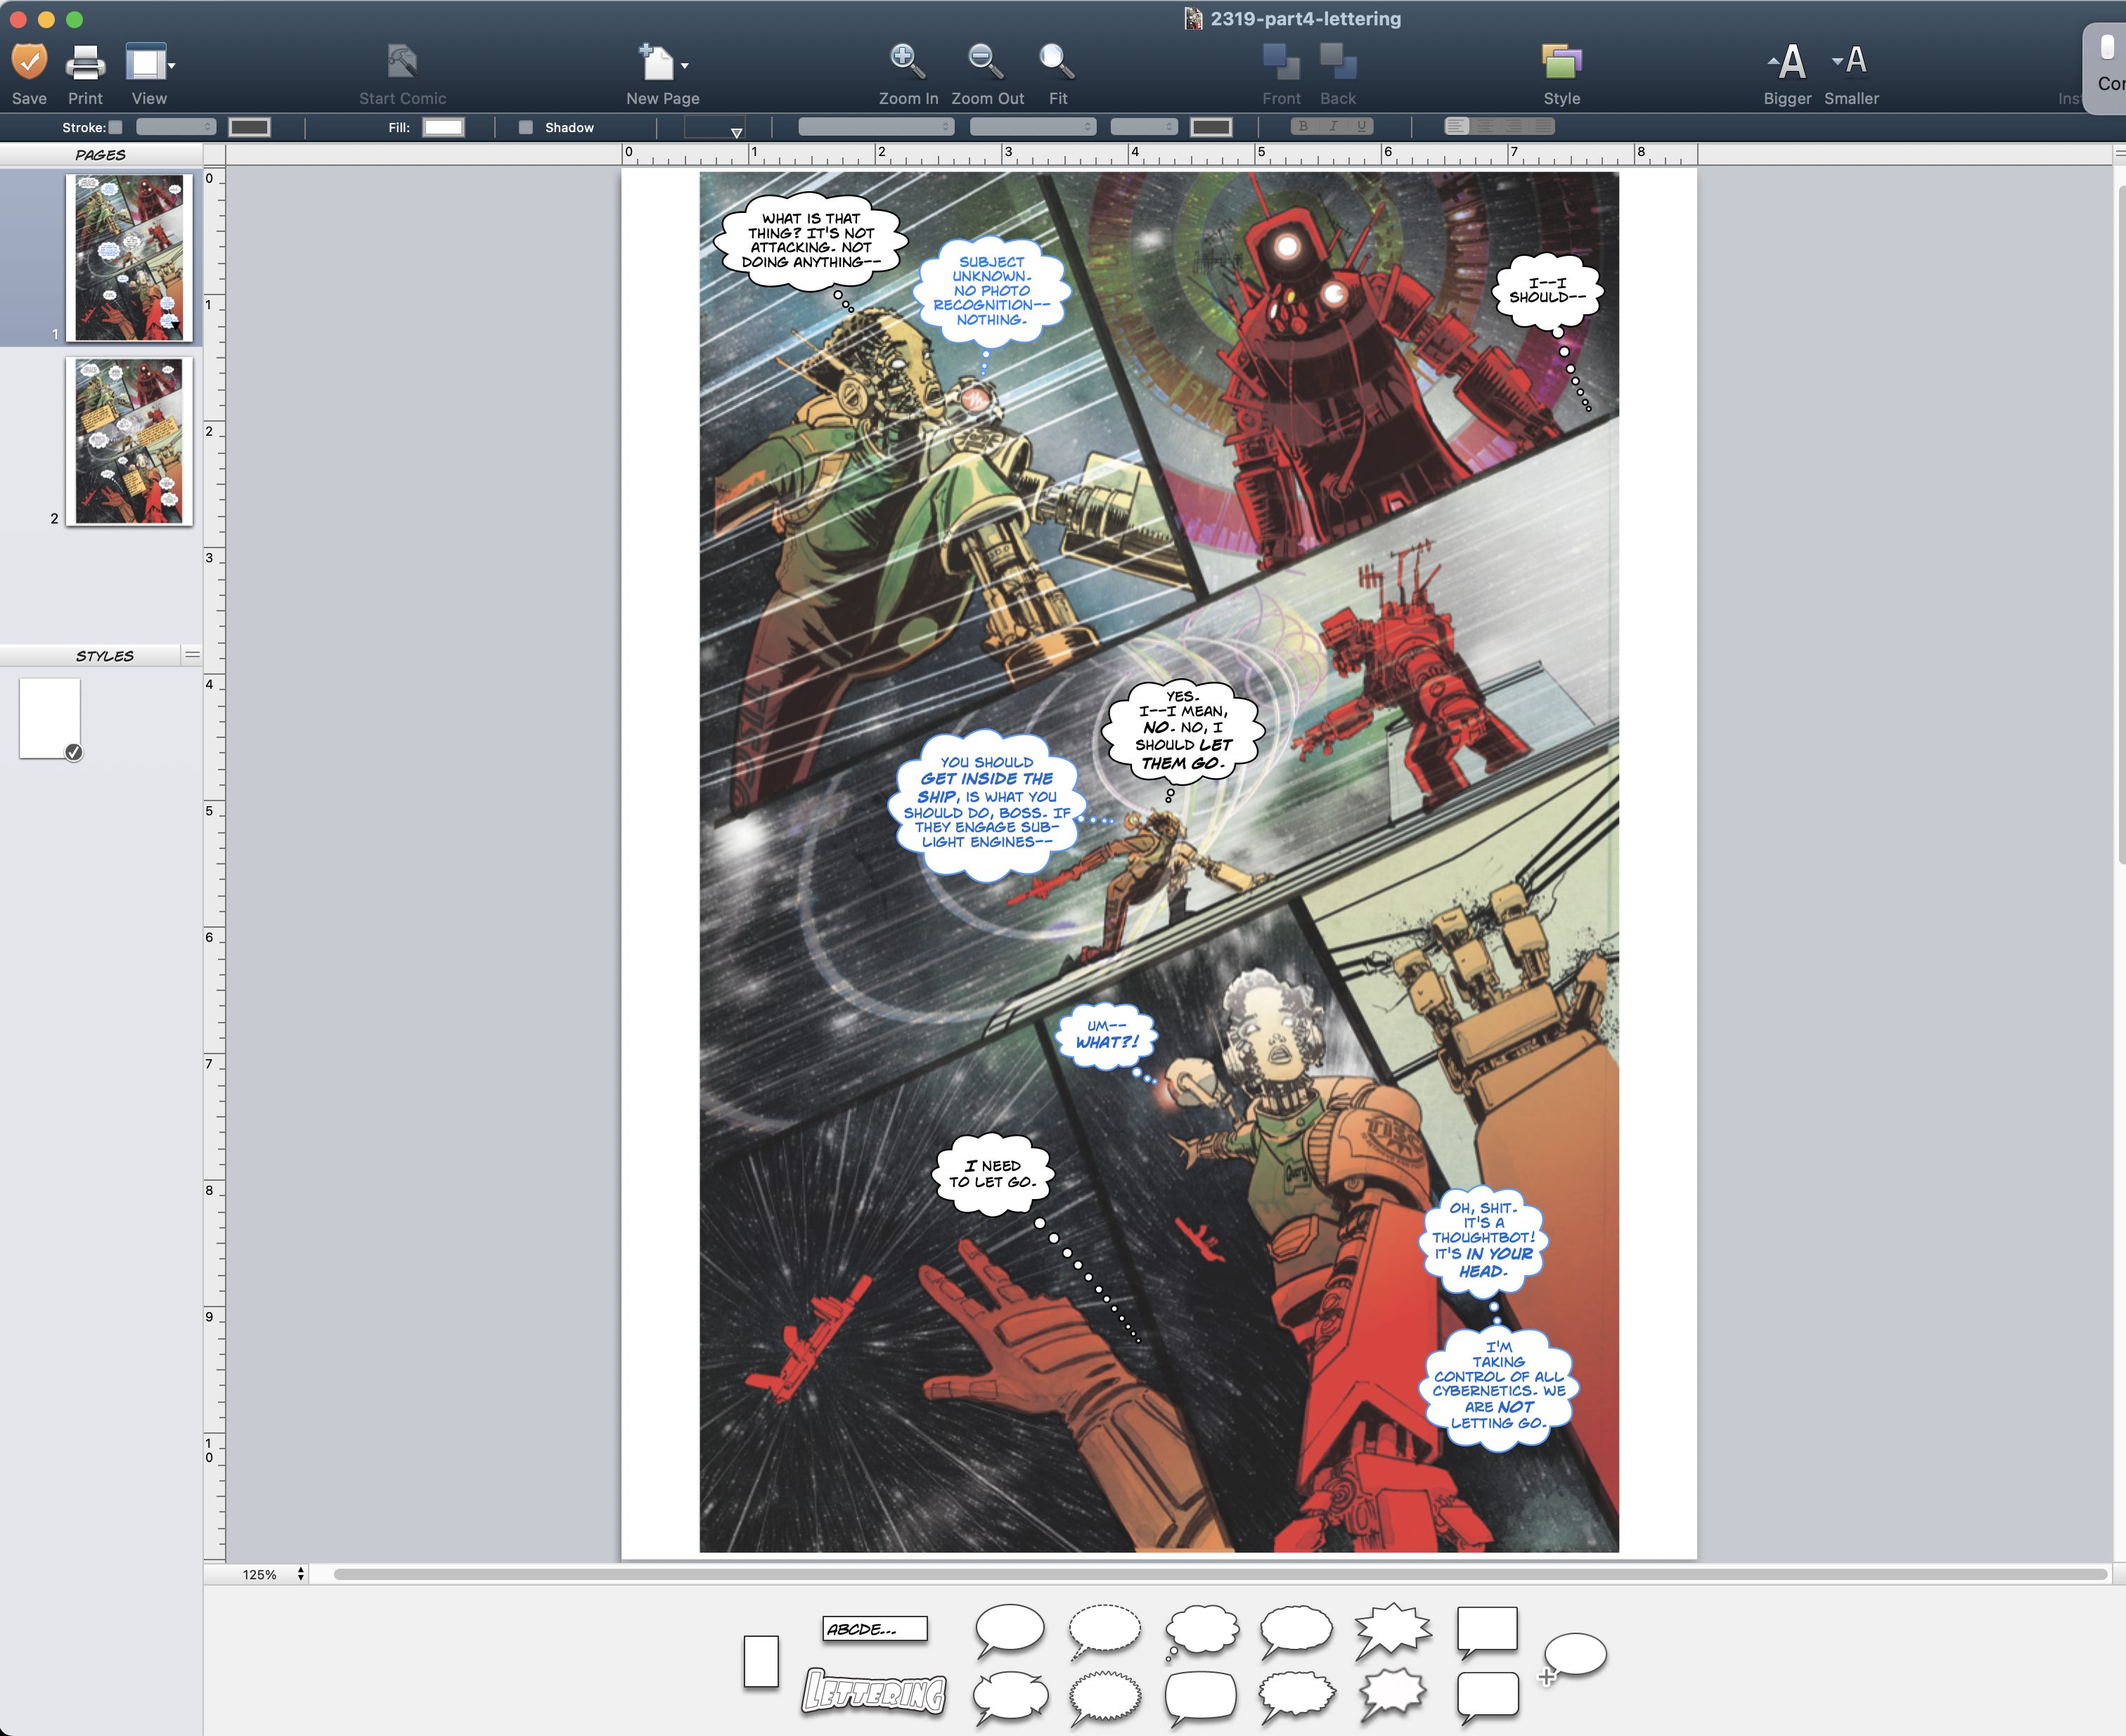Pick the dashed whisper balloon

(1104, 1631)
